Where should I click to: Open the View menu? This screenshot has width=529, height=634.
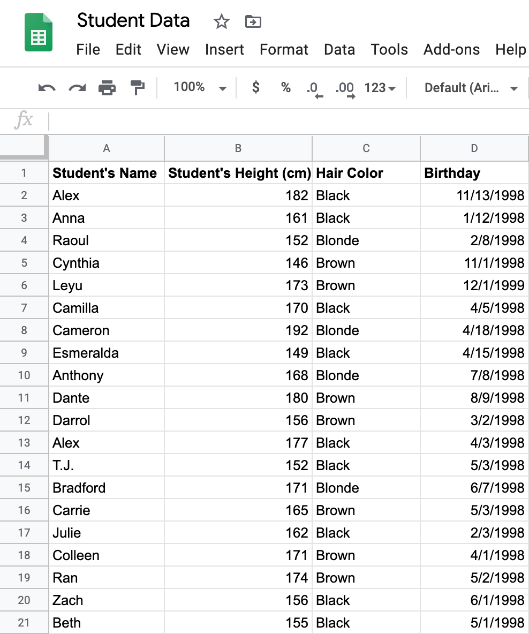coord(173,49)
